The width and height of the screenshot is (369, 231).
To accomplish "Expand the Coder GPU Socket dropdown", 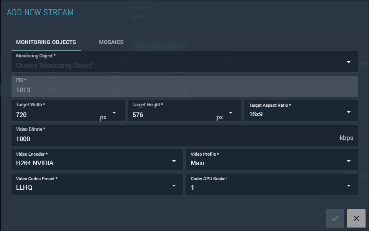I will coord(348,186).
